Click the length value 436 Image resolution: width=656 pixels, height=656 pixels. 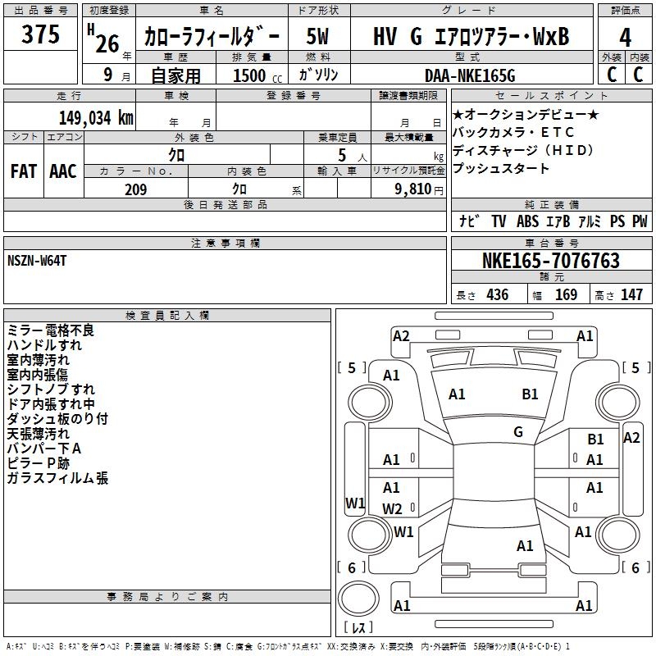[x=498, y=295]
